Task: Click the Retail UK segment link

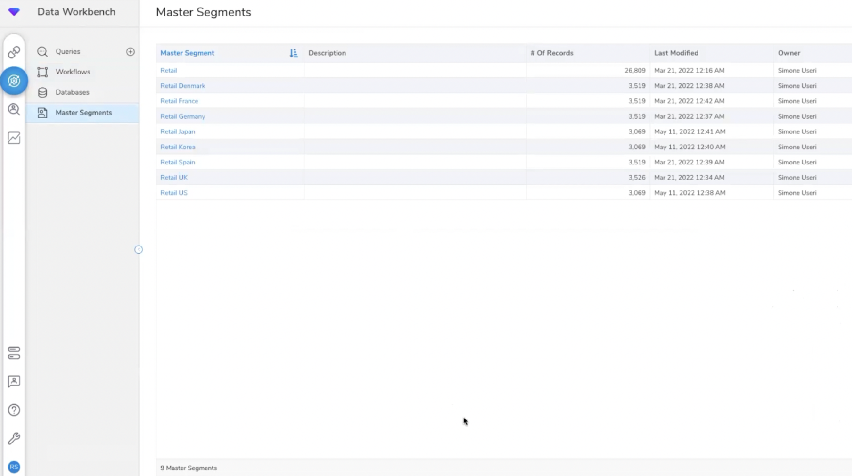Action: (x=173, y=178)
